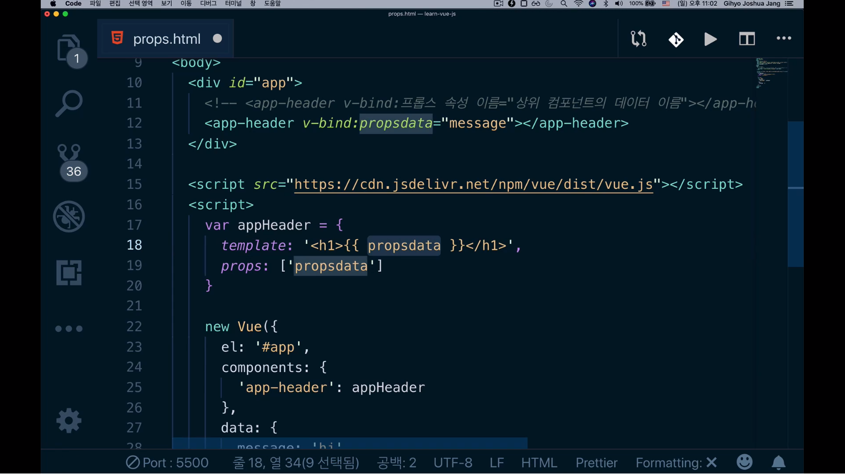Open the Debug view icon
The width and height of the screenshot is (845, 474).
[69, 217]
